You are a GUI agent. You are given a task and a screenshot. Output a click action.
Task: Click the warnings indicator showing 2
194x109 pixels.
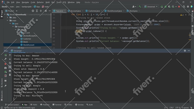182,15
